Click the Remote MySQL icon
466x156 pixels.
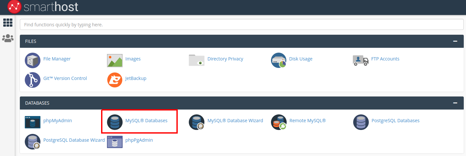[x=279, y=122]
